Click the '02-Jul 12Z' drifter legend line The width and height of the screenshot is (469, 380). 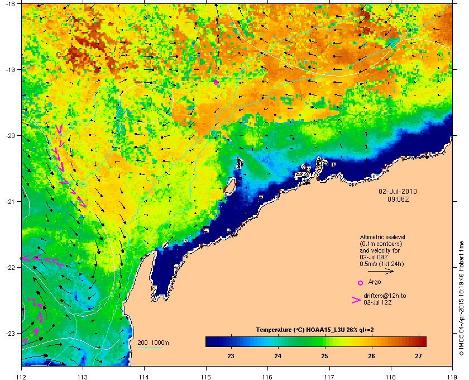click(x=377, y=302)
